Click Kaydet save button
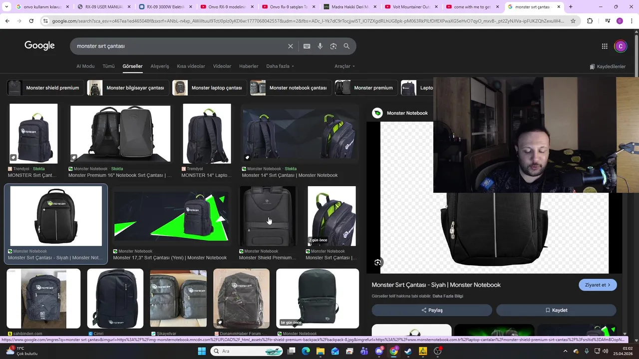 coord(556,310)
